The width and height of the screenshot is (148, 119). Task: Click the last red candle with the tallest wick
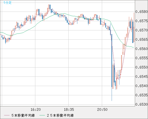[x=134, y=27]
